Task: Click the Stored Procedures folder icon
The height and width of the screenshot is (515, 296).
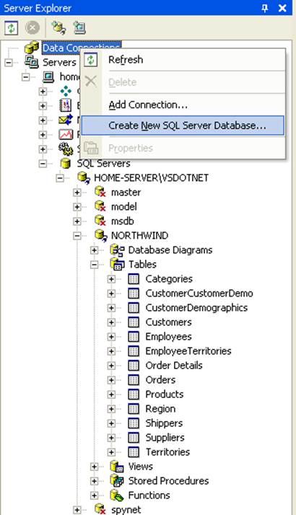Action: (x=117, y=481)
